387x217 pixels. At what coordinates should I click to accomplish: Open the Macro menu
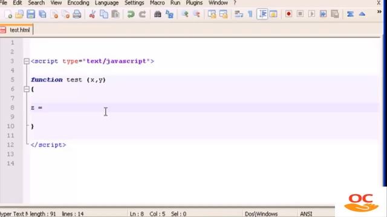click(x=157, y=3)
